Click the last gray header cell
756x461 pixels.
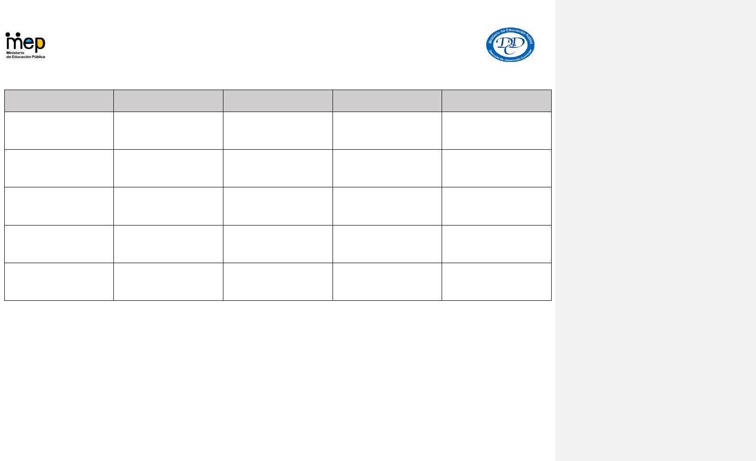(496, 101)
